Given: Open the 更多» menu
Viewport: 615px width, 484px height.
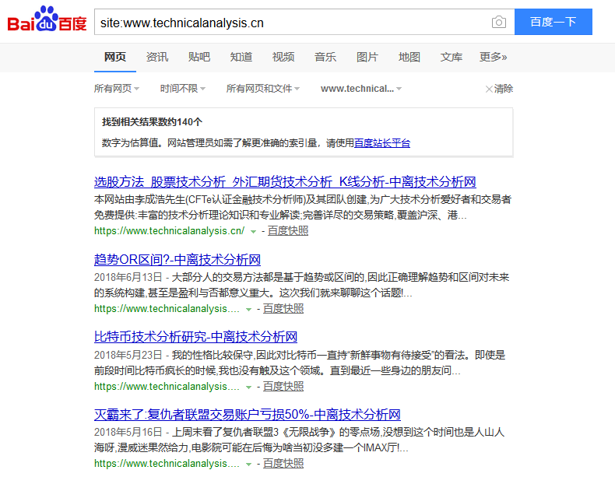Looking at the screenshot, I should pos(493,58).
